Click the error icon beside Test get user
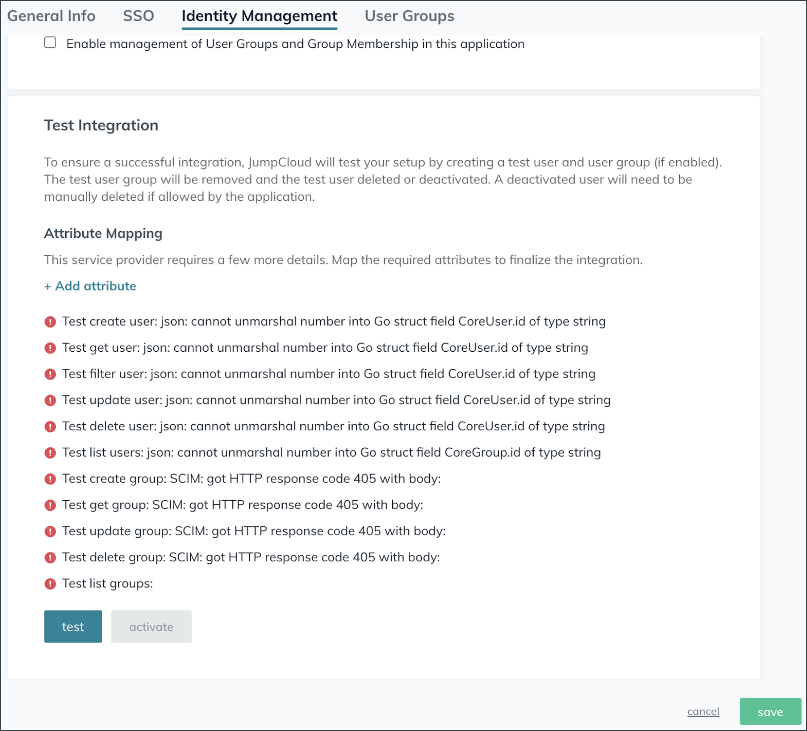807x731 pixels. pyautogui.click(x=50, y=348)
